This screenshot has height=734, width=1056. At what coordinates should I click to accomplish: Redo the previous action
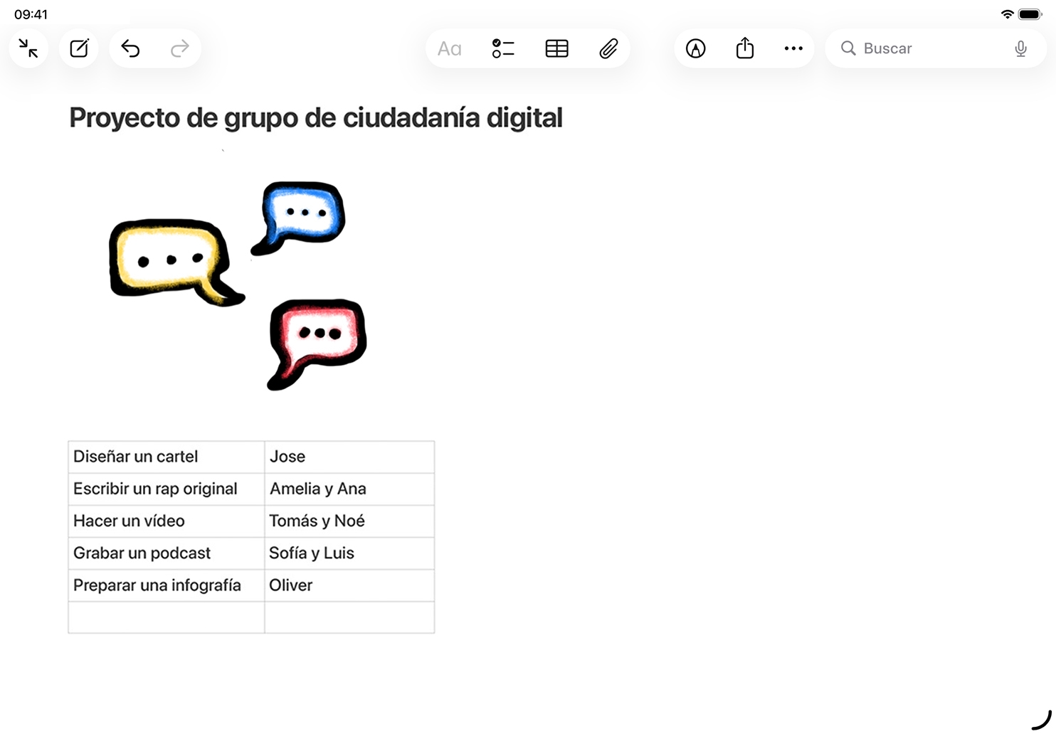click(x=180, y=48)
